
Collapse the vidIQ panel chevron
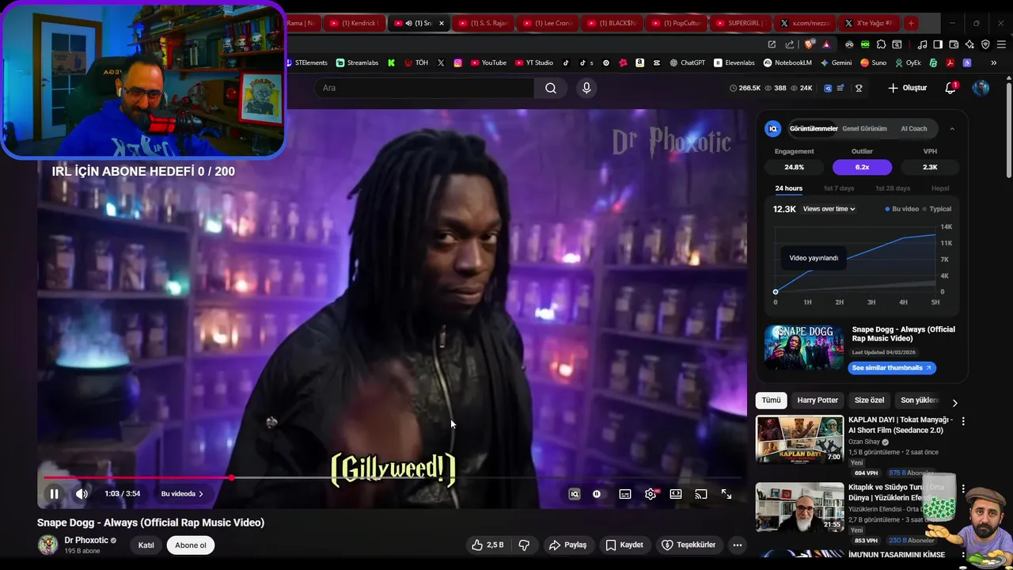pos(952,128)
